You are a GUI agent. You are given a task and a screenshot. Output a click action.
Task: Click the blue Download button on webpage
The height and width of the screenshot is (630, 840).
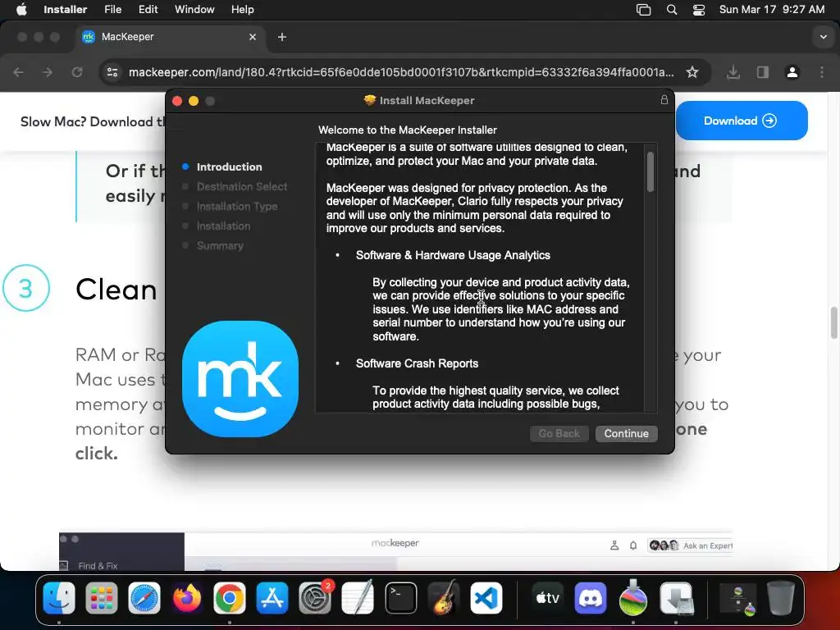coord(742,121)
